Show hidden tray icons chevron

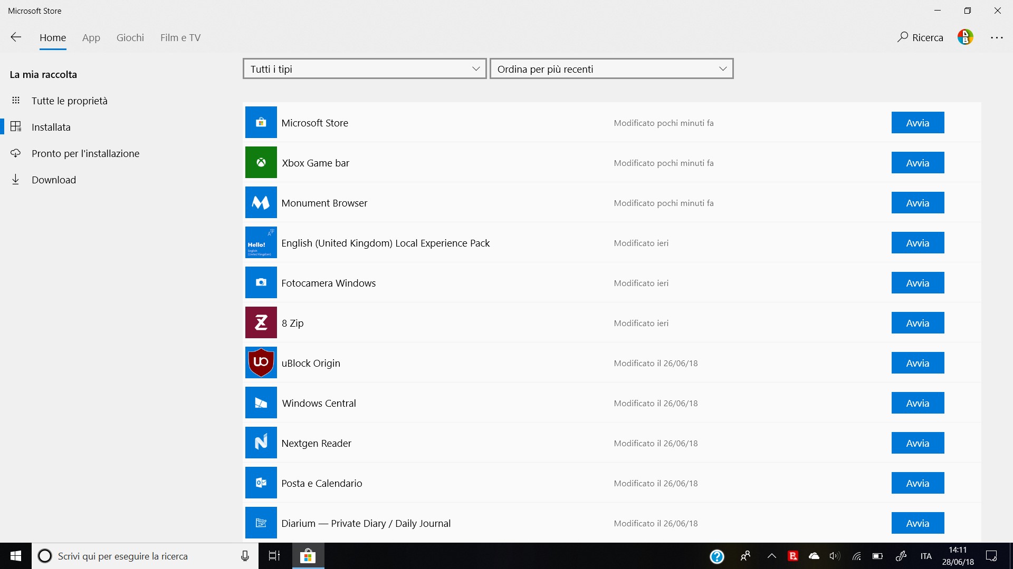(x=771, y=556)
